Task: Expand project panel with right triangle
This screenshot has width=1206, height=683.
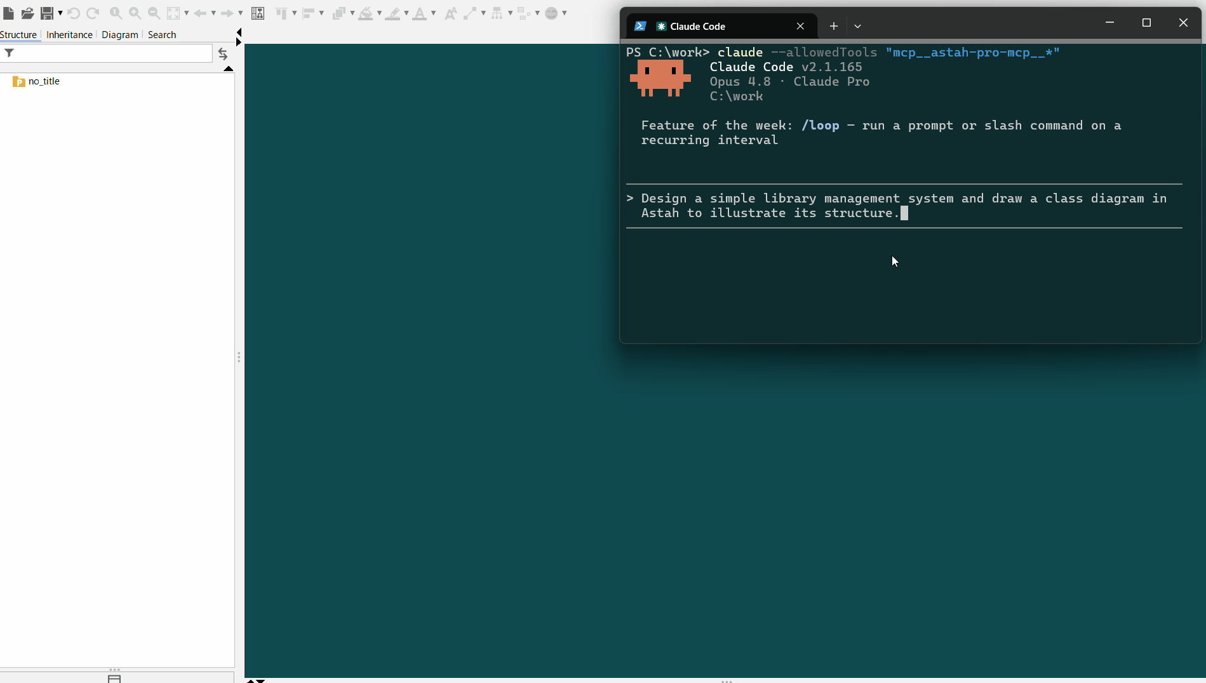Action: [x=239, y=42]
